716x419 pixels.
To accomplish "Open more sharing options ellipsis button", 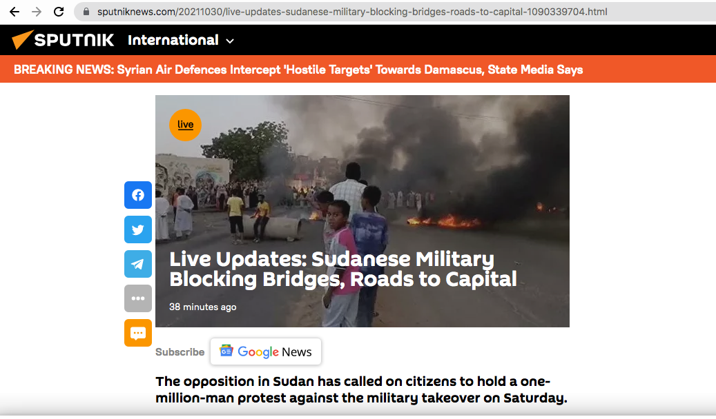I will tap(138, 298).
